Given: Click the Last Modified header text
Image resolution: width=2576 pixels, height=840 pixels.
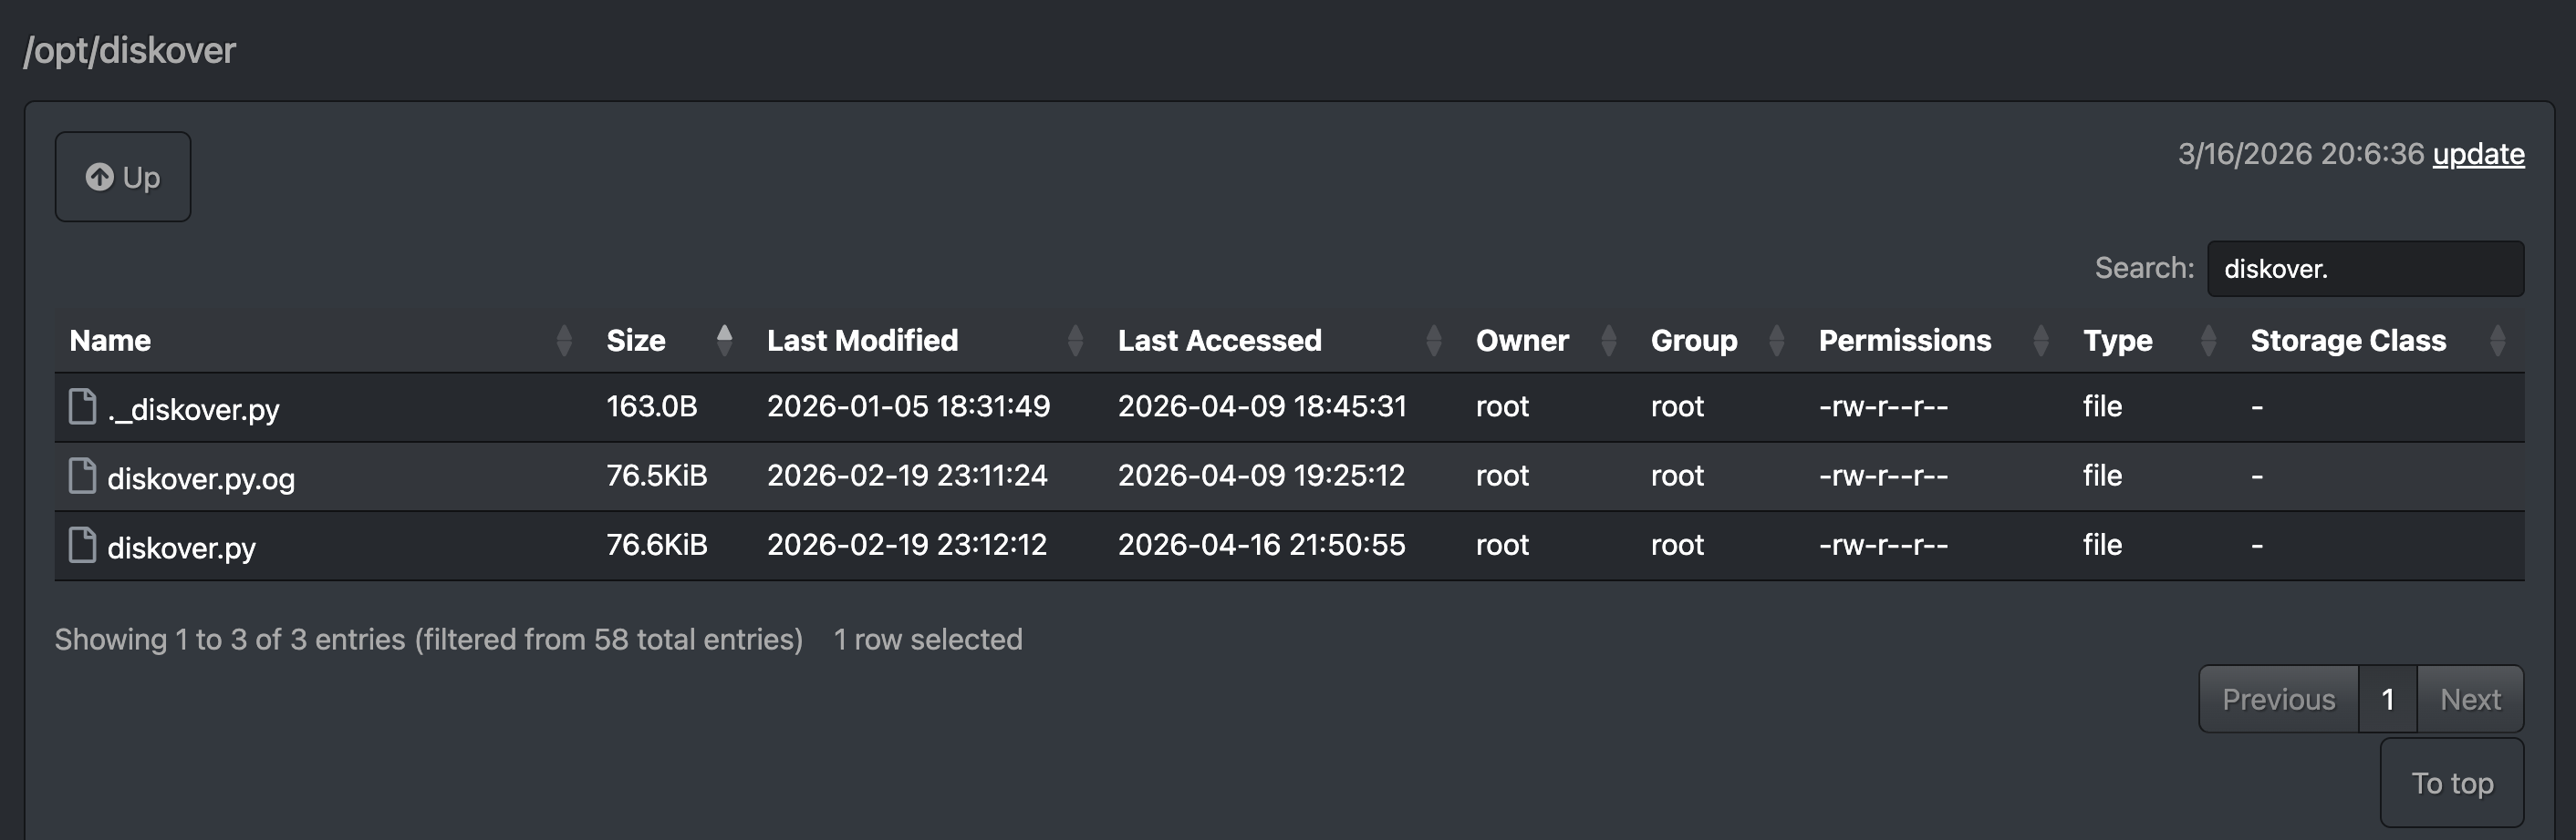Looking at the screenshot, I should (x=862, y=341).
